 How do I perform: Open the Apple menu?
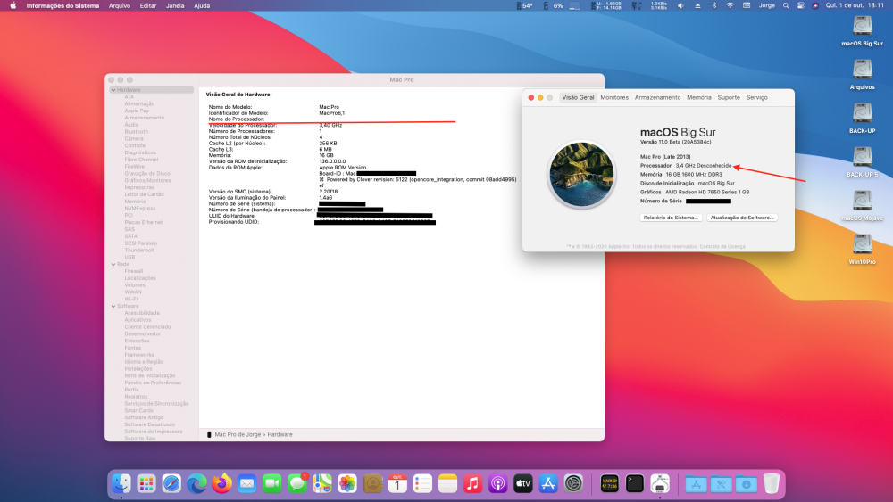click(13, 5)
